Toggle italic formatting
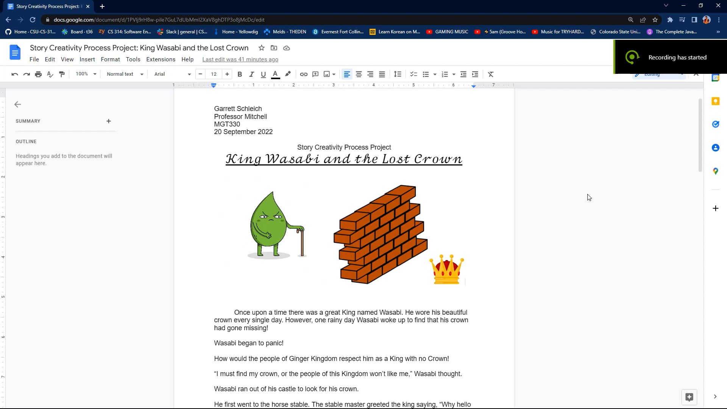This screenshot has width=727, height=409. point(251,74)
